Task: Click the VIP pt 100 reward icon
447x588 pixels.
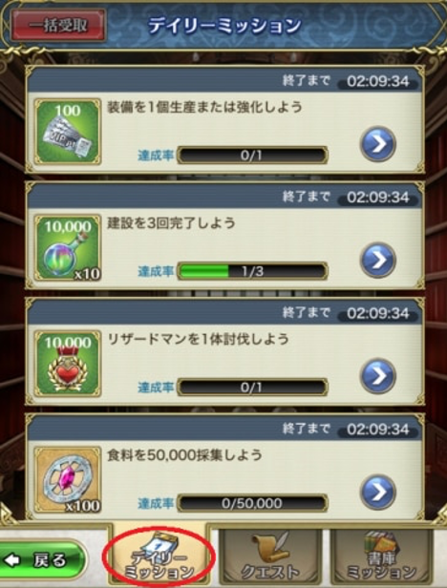Action: [68, 132]
